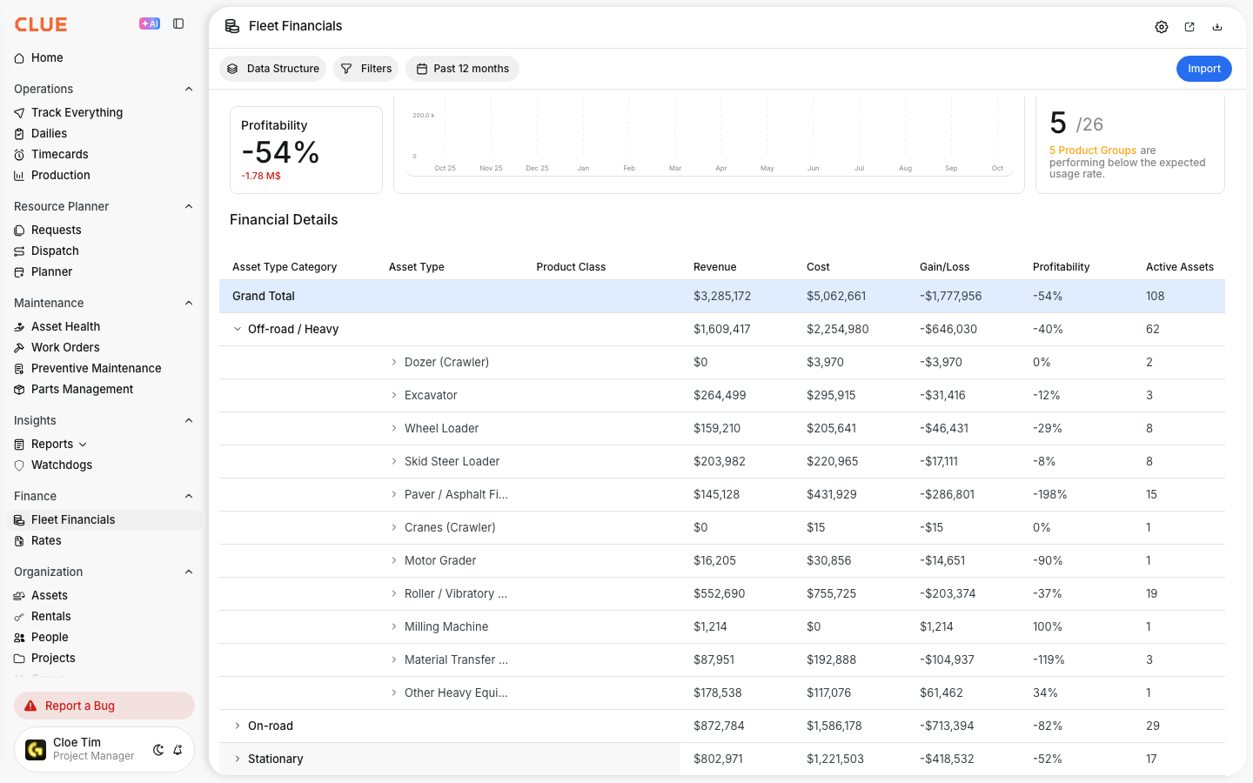Collapse Resource Planner section

point(189,206)
